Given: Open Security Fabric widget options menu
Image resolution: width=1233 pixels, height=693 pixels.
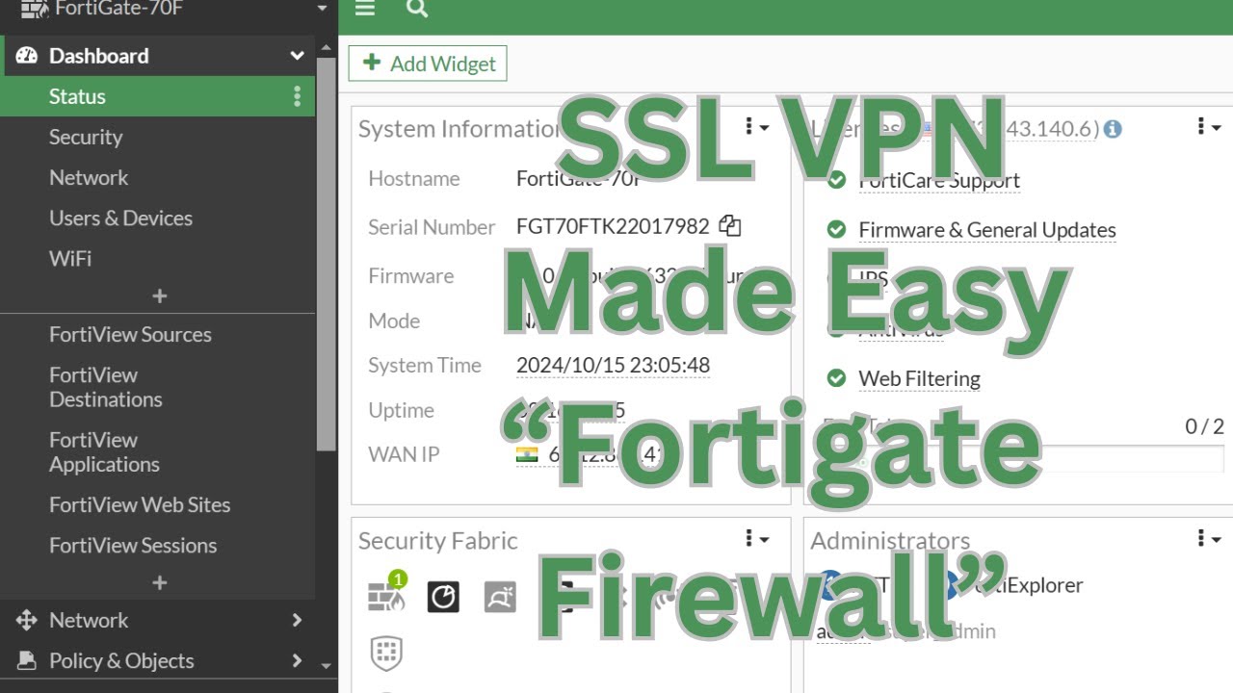Looking at the screenshot, I should click(757, 539).
